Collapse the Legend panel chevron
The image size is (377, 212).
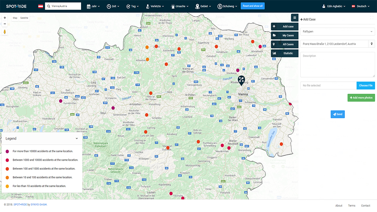point(77,139)
